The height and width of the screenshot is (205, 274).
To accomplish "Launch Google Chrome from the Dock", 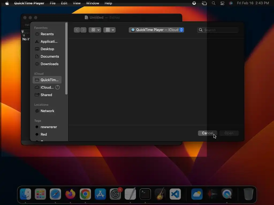I will (x=85, y=194).
